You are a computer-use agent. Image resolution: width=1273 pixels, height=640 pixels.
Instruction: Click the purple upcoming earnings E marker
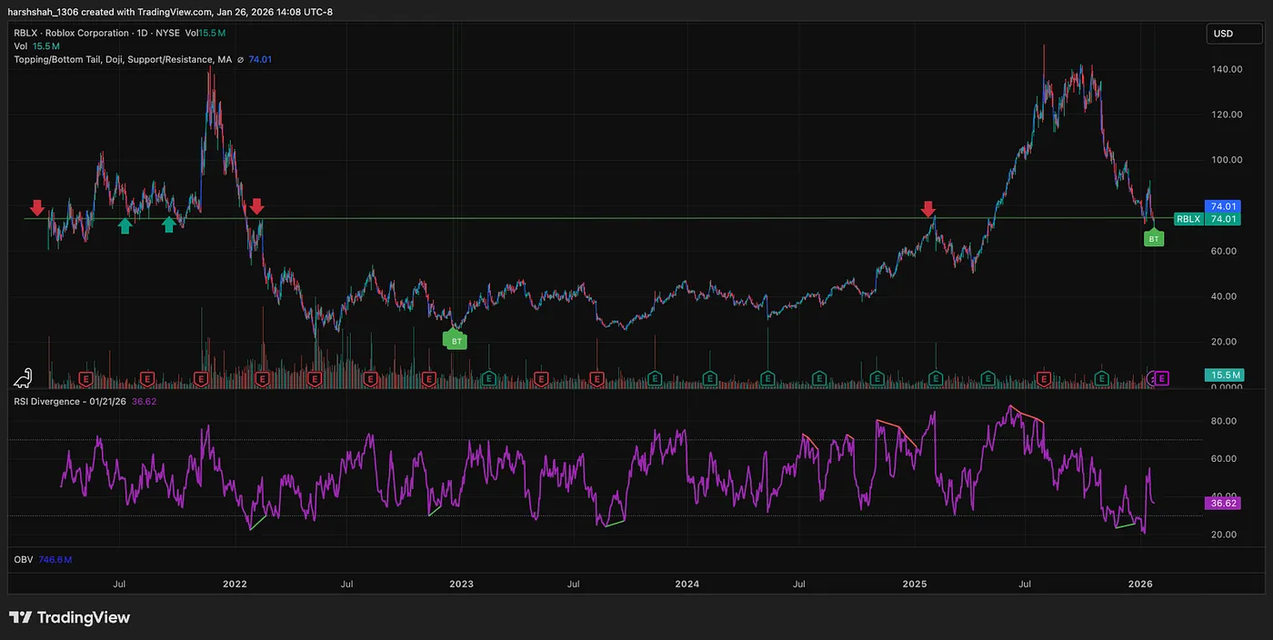pos(1161,377)
